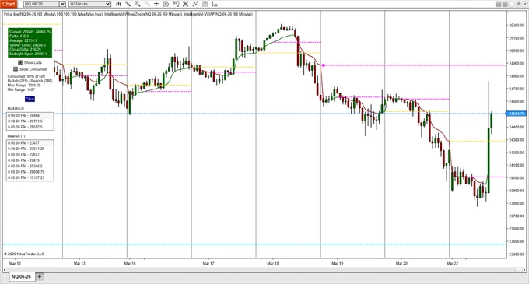Add new chart tab with plus
The width and height of the screenshot is (529, 284).
(40, 276)
